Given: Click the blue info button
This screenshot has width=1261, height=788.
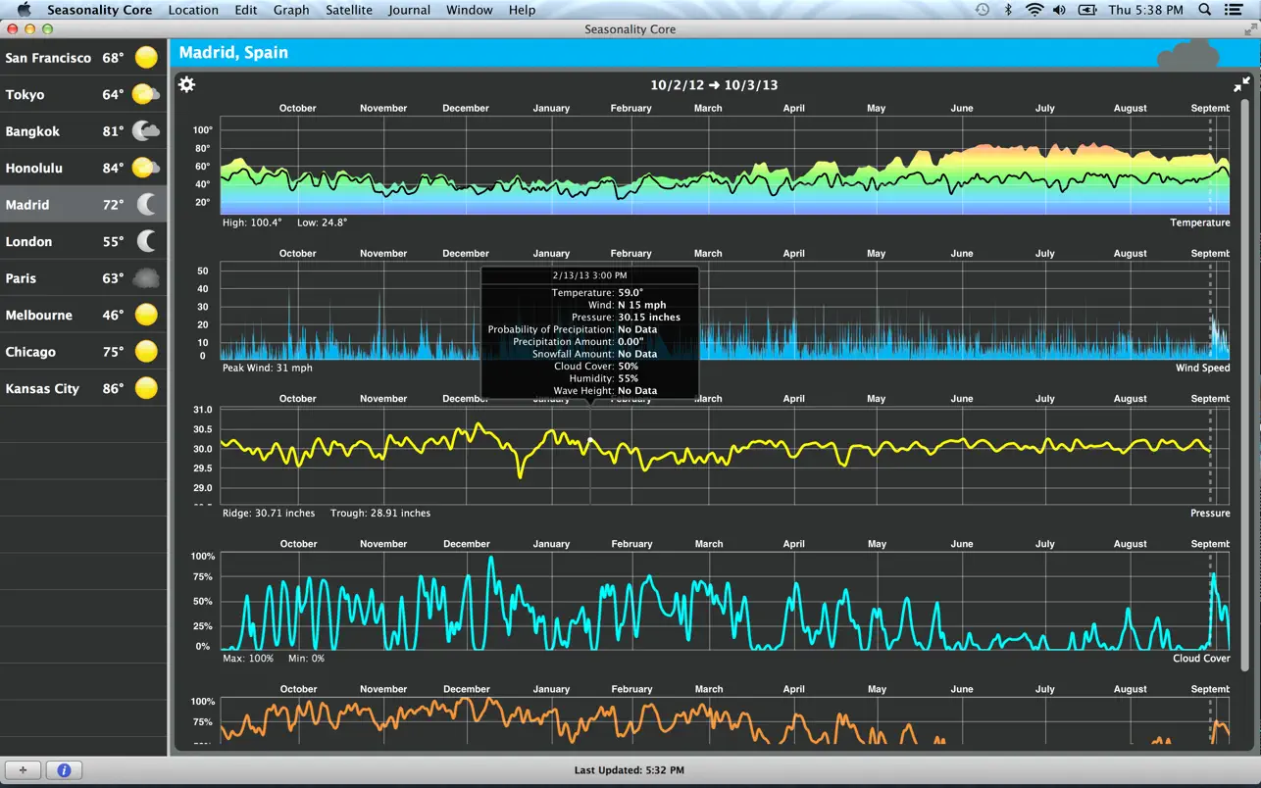Looking at the screenshot, I should 64,770.
